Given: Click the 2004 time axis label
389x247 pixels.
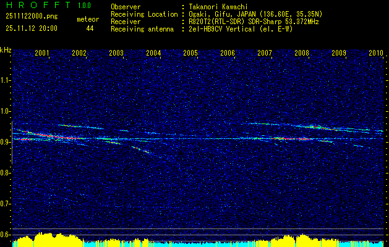Looking at the screenshot, I should (x=153, y=52).
